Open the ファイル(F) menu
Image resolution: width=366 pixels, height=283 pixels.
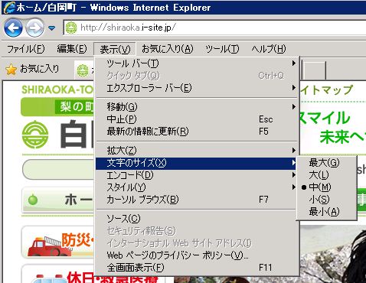point(26,49)
